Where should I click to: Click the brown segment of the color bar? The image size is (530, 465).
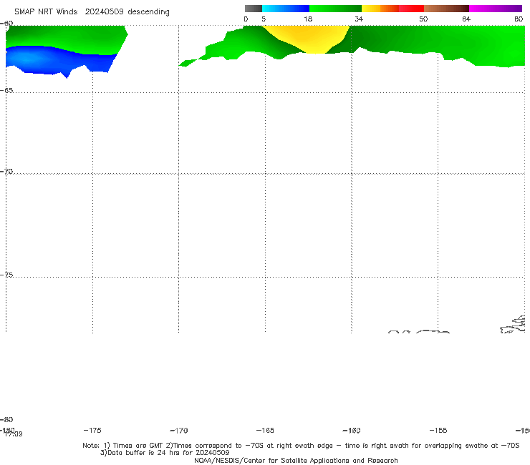[446, 9]
